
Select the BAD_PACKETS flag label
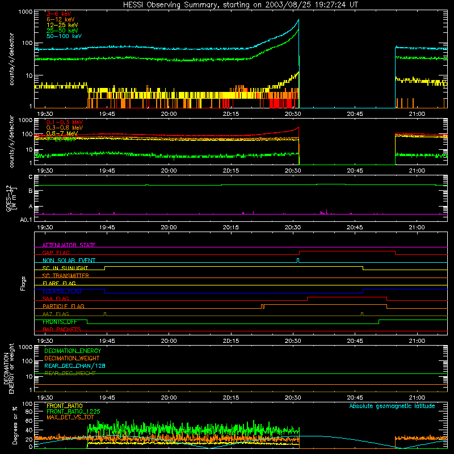[62, 330]
